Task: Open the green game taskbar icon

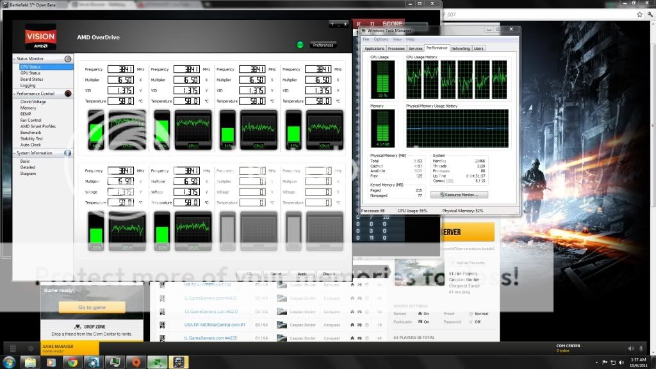Action: coord(158,362)
